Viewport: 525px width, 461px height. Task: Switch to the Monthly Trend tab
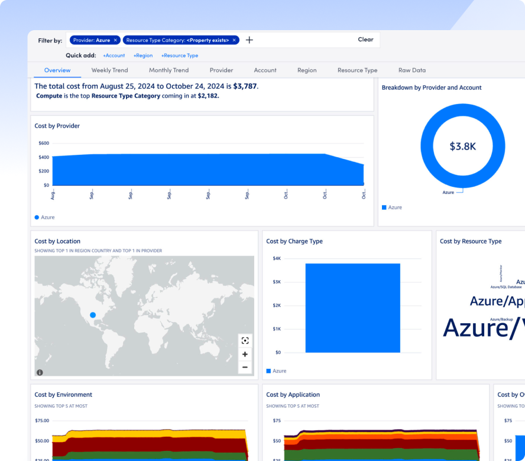pyautogui.click(x=168, y=70)
